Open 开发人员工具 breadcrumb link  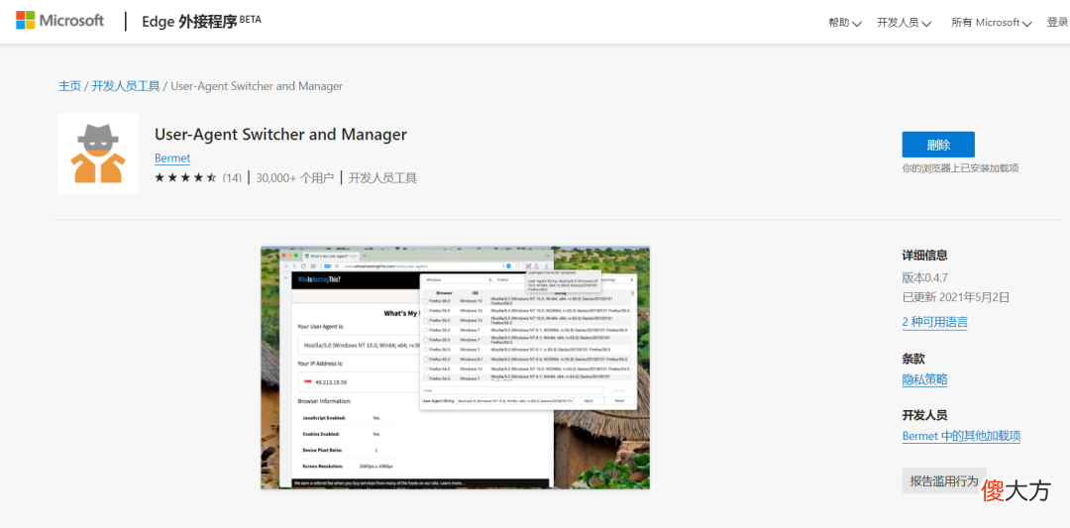(126, 86)
